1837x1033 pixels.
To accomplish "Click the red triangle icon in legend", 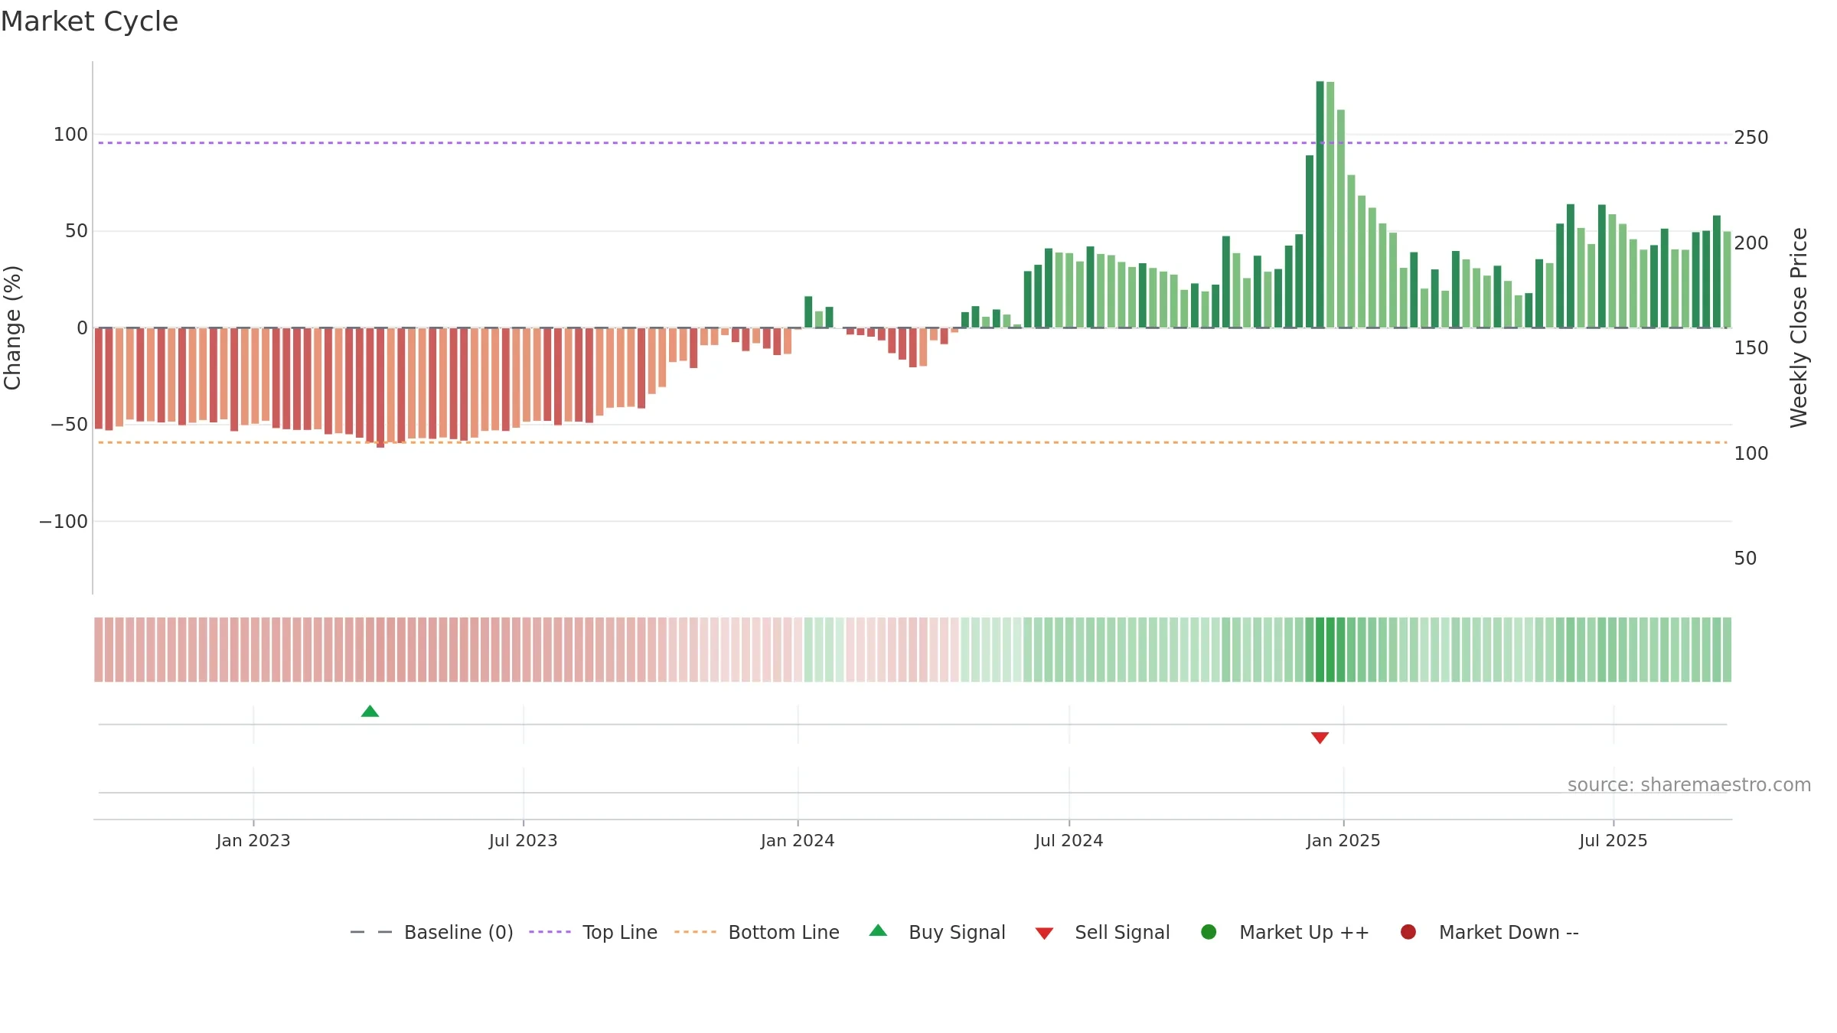I will click(1045, 934).
